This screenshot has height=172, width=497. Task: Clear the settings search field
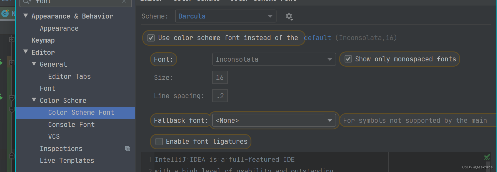coord(124,2)
